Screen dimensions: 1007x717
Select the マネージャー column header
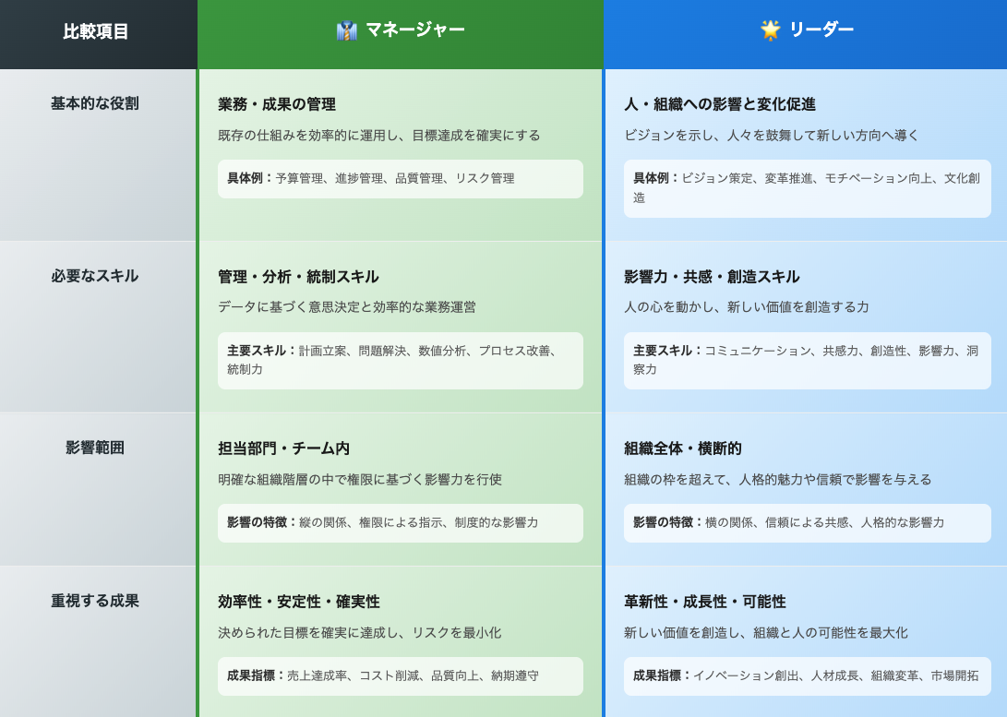(x=400, y=29)
